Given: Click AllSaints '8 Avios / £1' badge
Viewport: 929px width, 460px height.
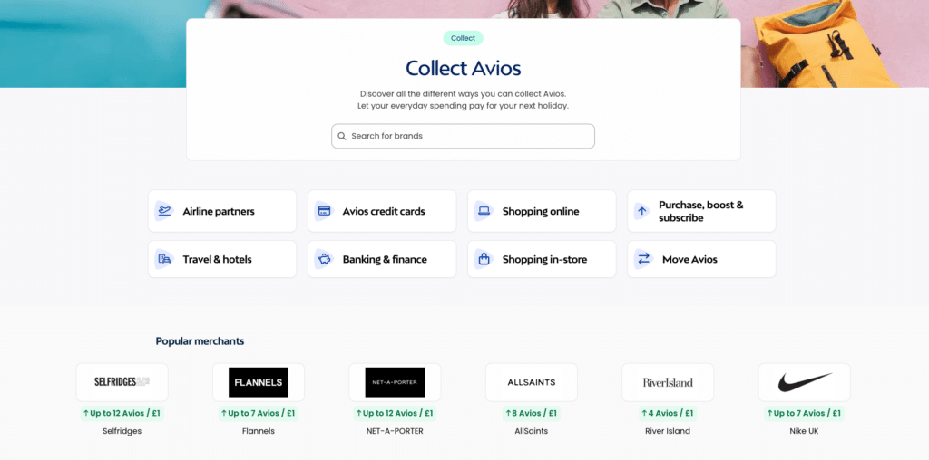Looking at the screenshot, I should pos(532,413).
